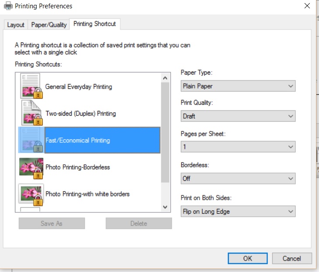Image resolution: width=319 pixels, height=272 pixels.
Task: Select Photo Printing-Borderless text
Action: (78, 167)
